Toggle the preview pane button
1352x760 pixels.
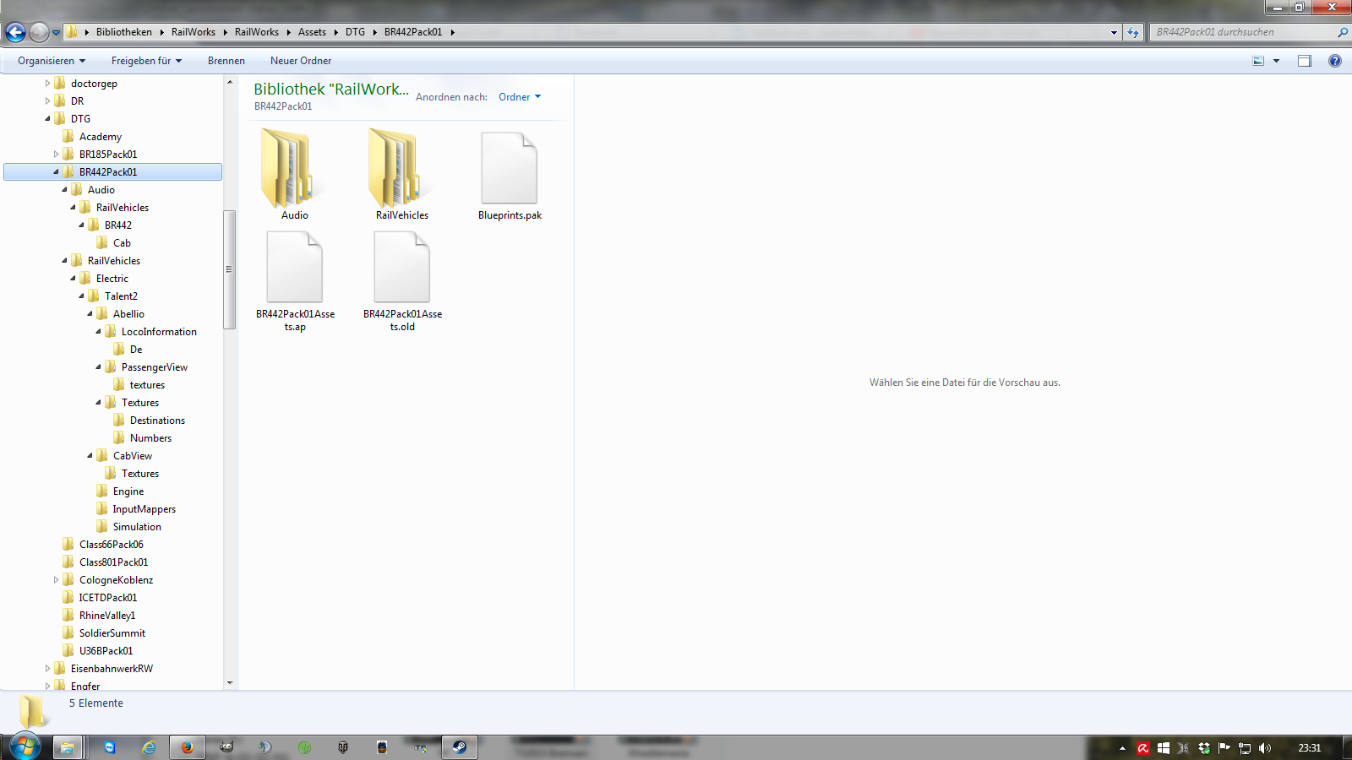[x=1305, y=61]
